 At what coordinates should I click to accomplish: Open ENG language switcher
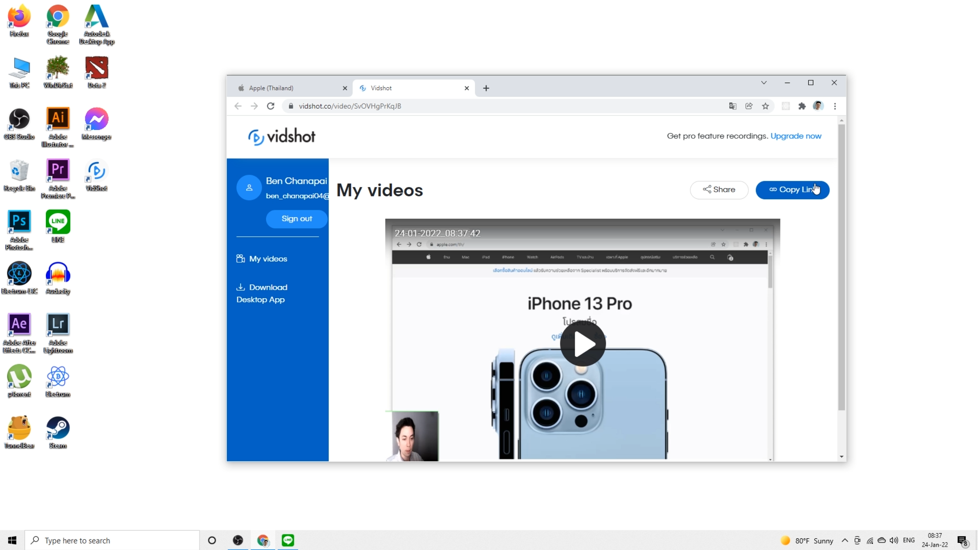(x=909, y=540)
